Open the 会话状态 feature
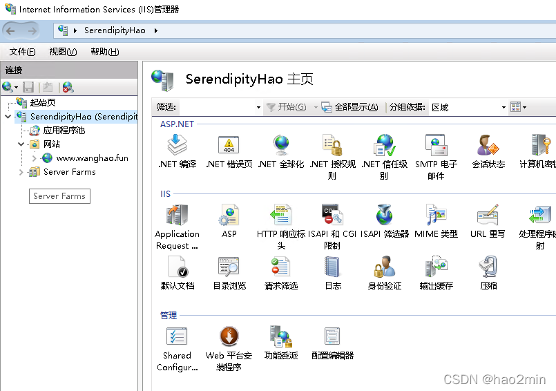The width and height of the screenshot is (556, 391). pos(488,151)
